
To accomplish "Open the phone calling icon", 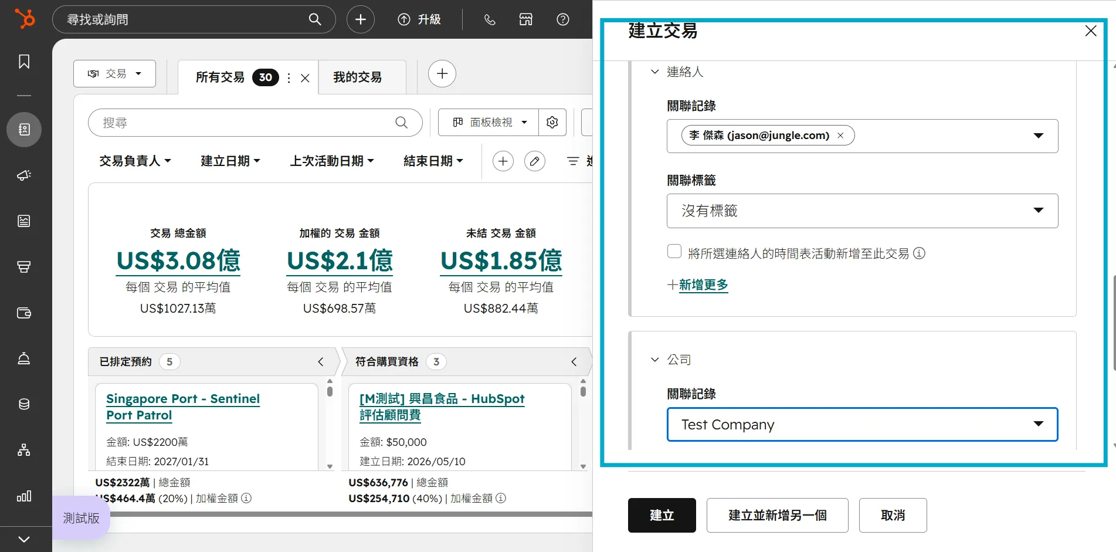I will pyautogui.click(x=490, y=19).
